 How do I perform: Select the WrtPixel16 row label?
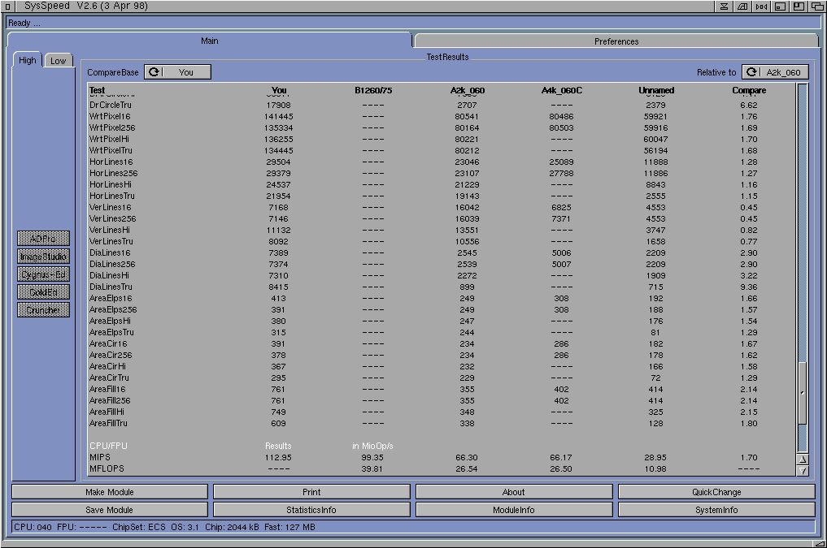(x=110, y=116)
